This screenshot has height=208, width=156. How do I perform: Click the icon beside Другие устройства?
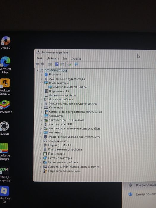point(46,99)
